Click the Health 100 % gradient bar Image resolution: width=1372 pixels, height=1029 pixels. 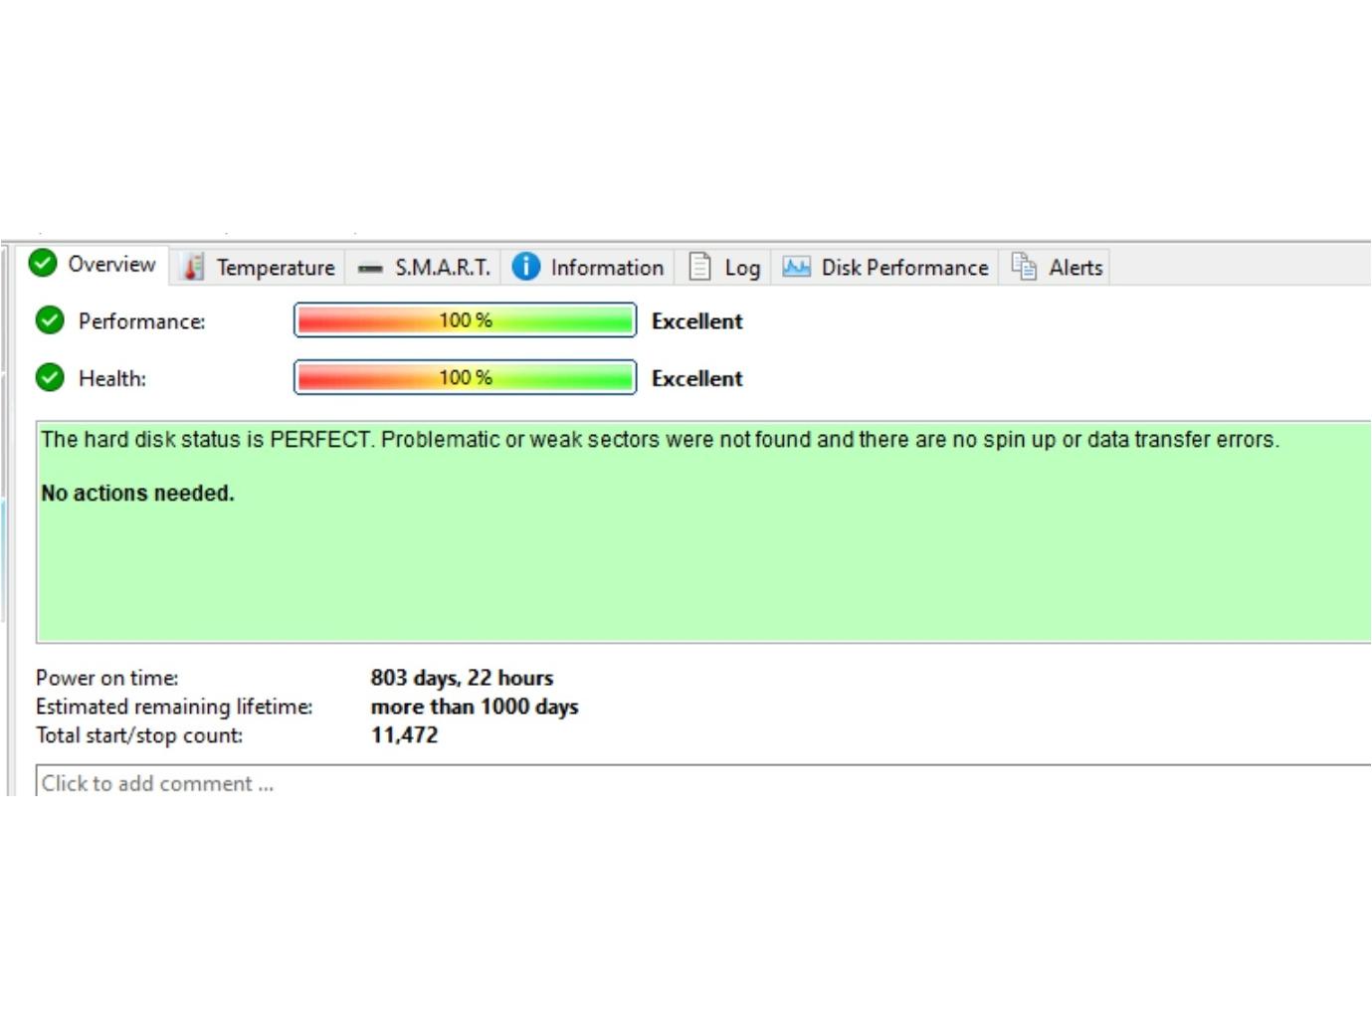(x=465, y=378)
